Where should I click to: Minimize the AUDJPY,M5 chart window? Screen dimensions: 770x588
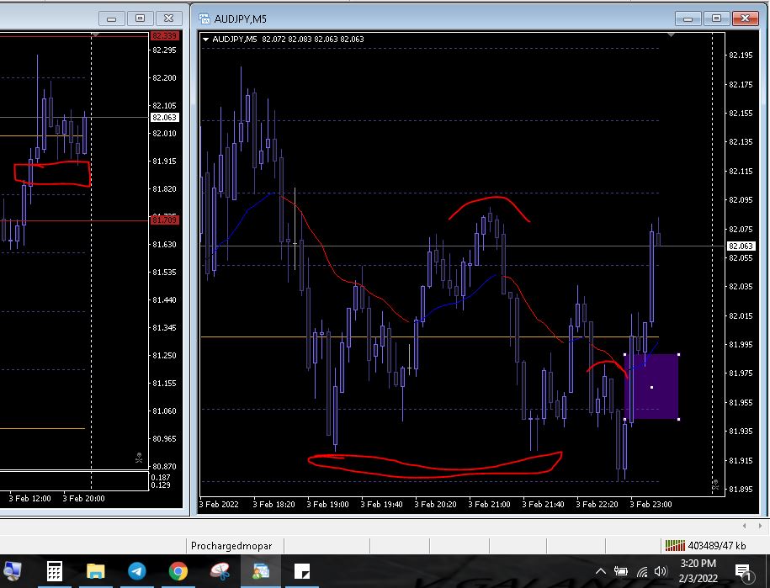tap(688, 19)
